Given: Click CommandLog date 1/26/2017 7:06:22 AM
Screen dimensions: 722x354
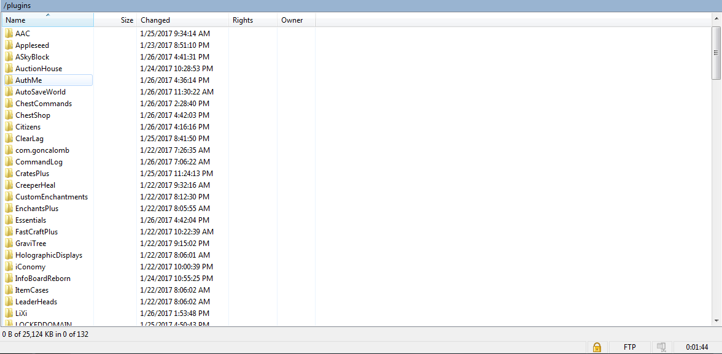Looking at the screenshot, I should click(x=175, y=162).
